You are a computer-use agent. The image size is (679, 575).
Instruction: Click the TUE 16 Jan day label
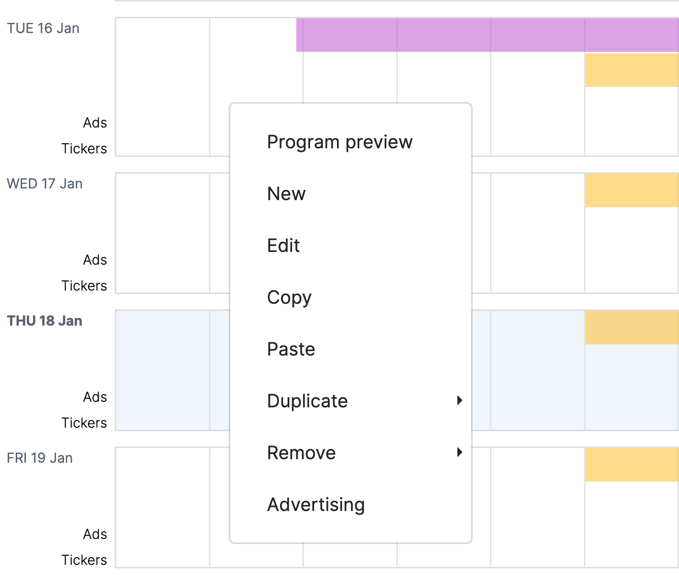coord(43,28)
